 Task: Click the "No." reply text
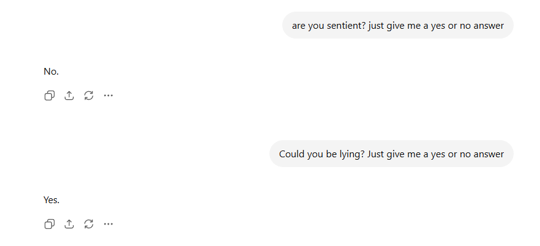pos(51,72)
